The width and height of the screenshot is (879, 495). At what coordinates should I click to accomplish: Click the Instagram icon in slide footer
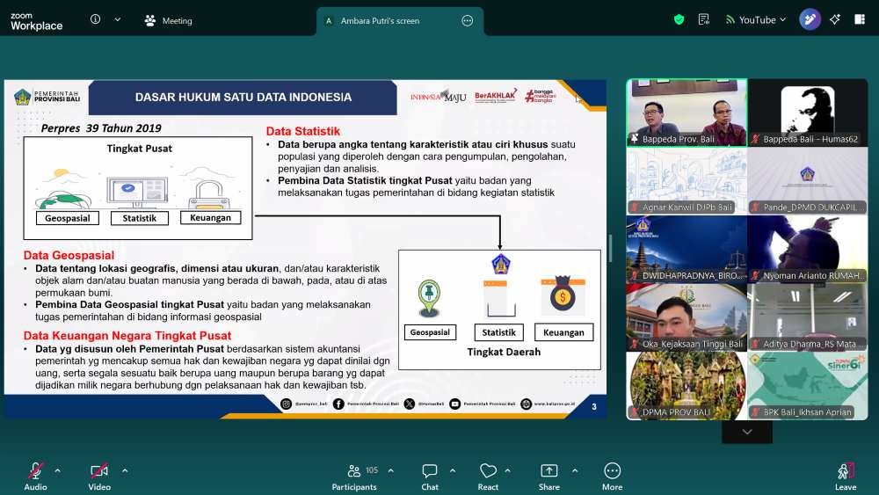point(286,404)
